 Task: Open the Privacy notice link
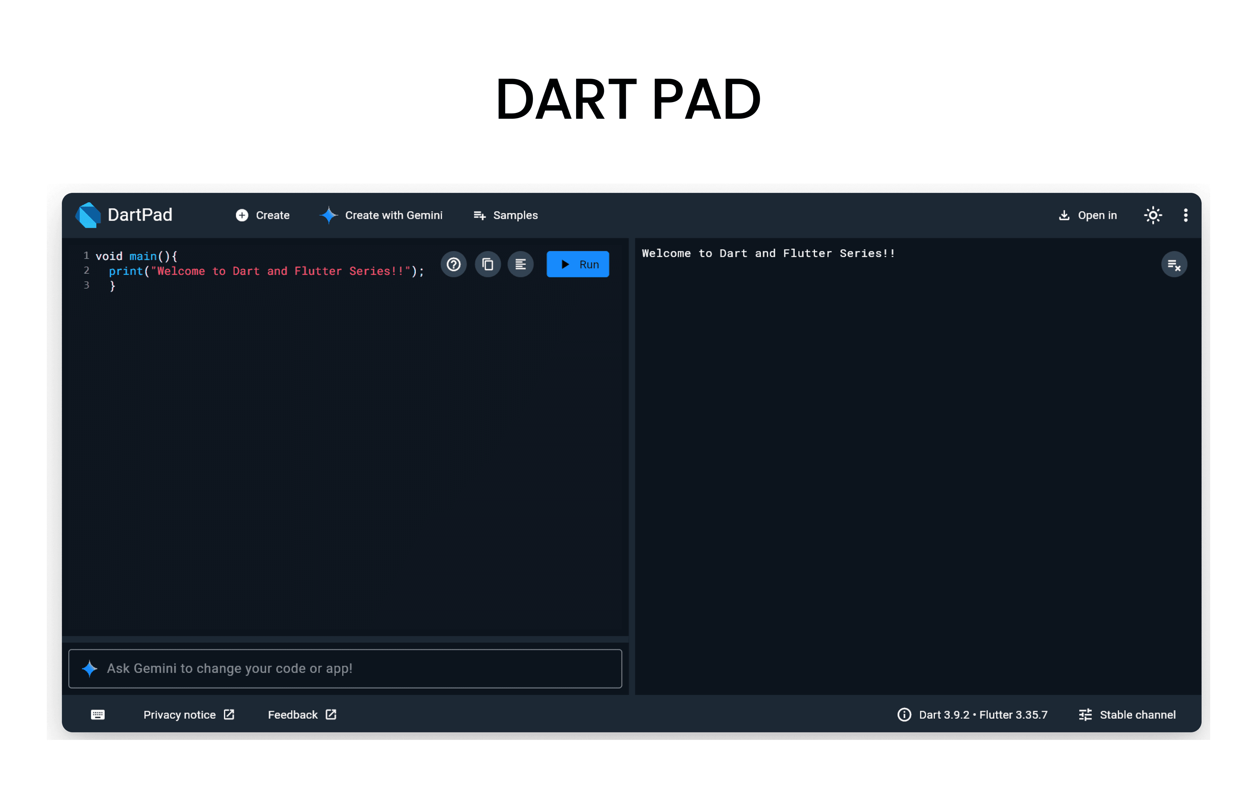(189, 714)
